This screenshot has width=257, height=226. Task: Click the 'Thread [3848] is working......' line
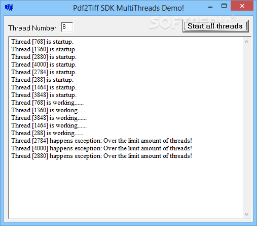coord(49,118)
